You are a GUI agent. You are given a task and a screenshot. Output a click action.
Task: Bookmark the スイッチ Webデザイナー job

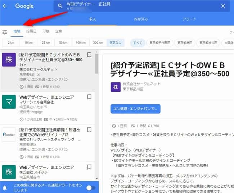pyautogui.click(x=89, y=167)
